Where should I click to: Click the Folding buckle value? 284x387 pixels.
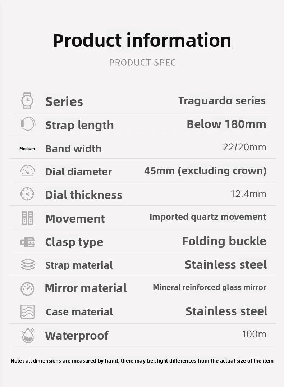pyautogui.click(x=224, y=241)
